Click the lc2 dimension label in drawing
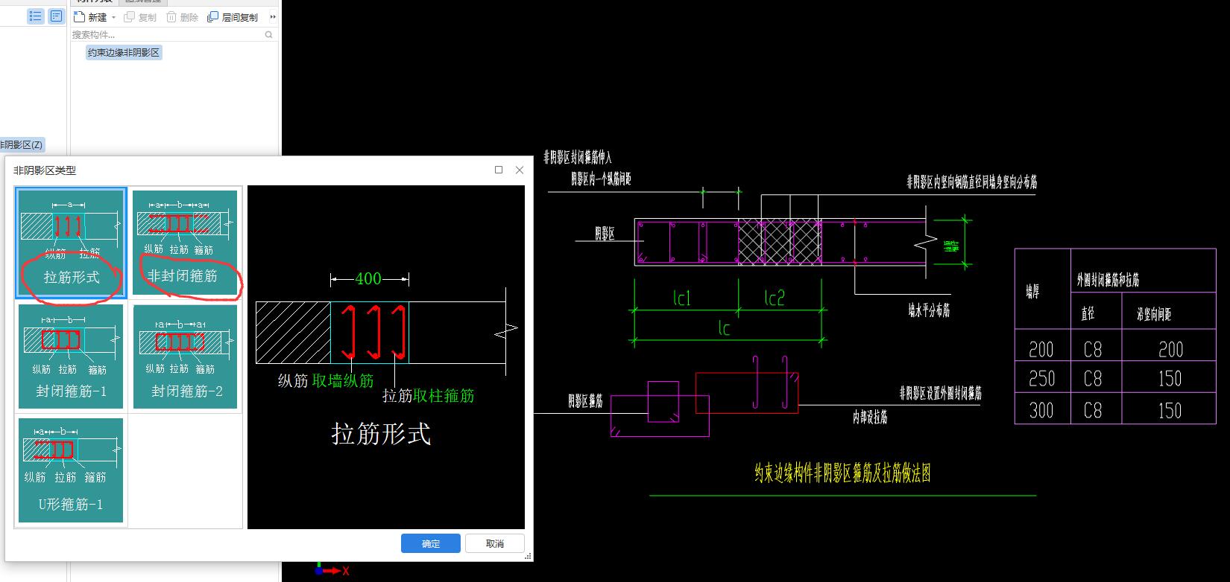 (775, 298)
